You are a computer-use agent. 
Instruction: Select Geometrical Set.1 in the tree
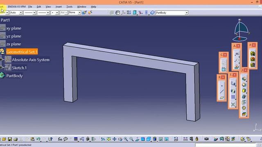(22, 52)
